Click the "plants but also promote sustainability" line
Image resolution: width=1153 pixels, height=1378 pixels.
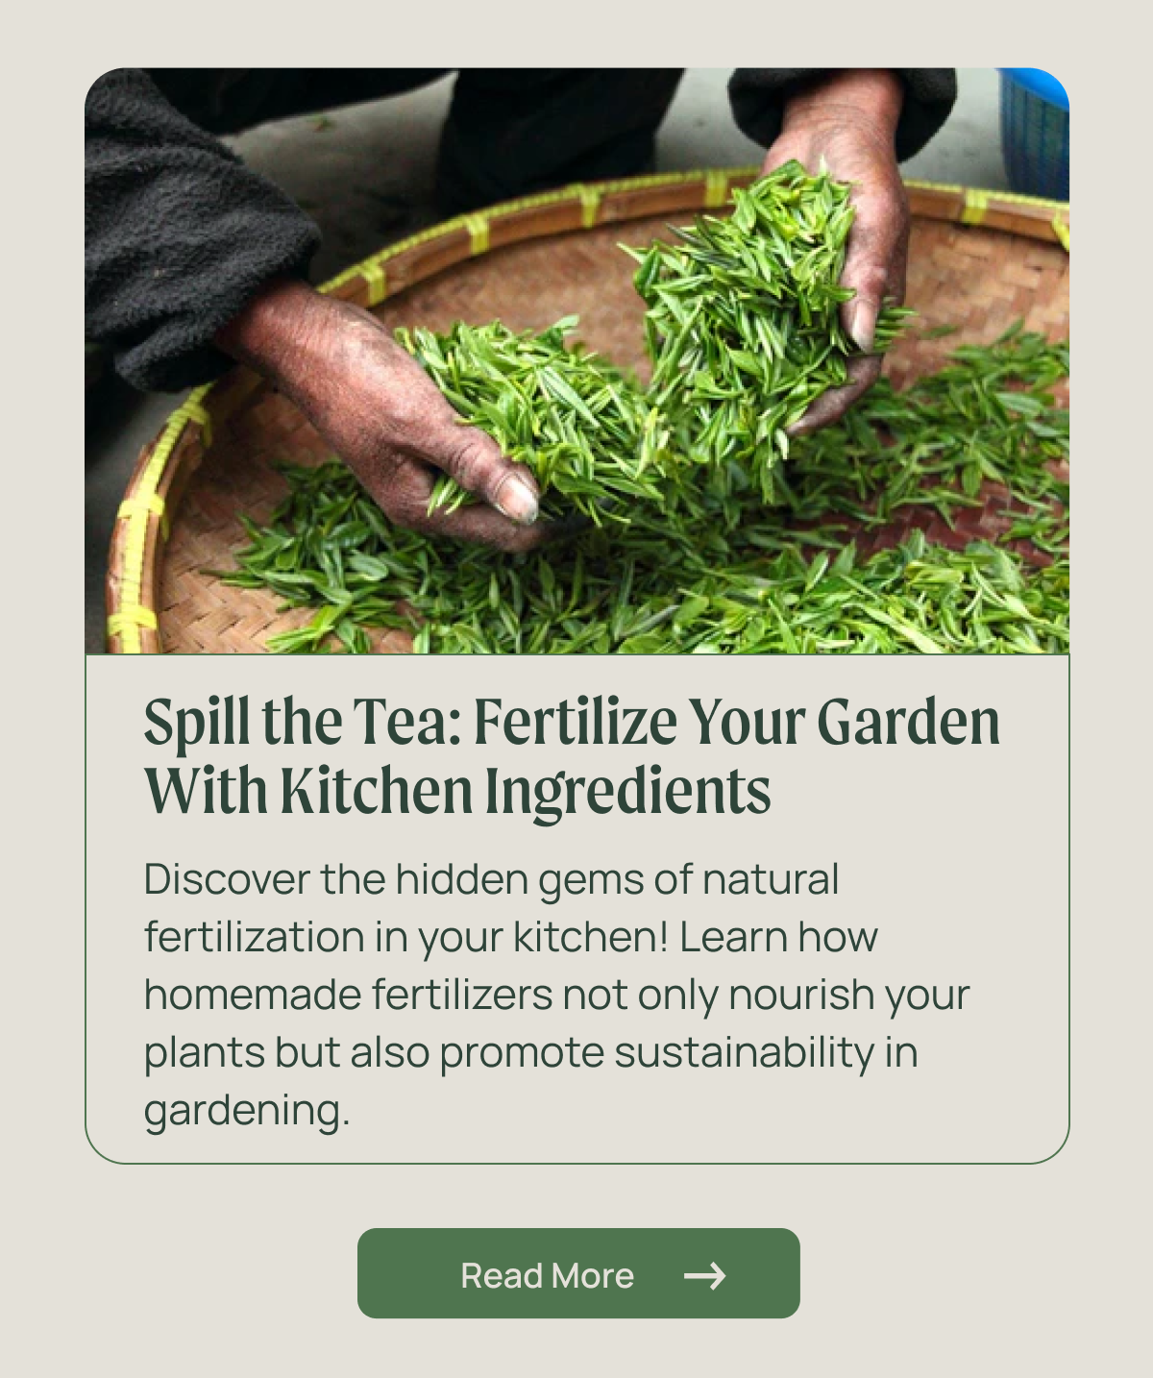pyautogui.click(x=531, y=1053)
